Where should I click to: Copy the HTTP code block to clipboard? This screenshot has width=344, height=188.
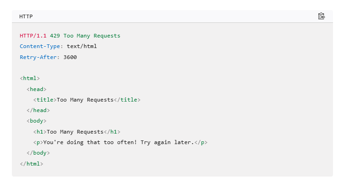pos(322,16)
